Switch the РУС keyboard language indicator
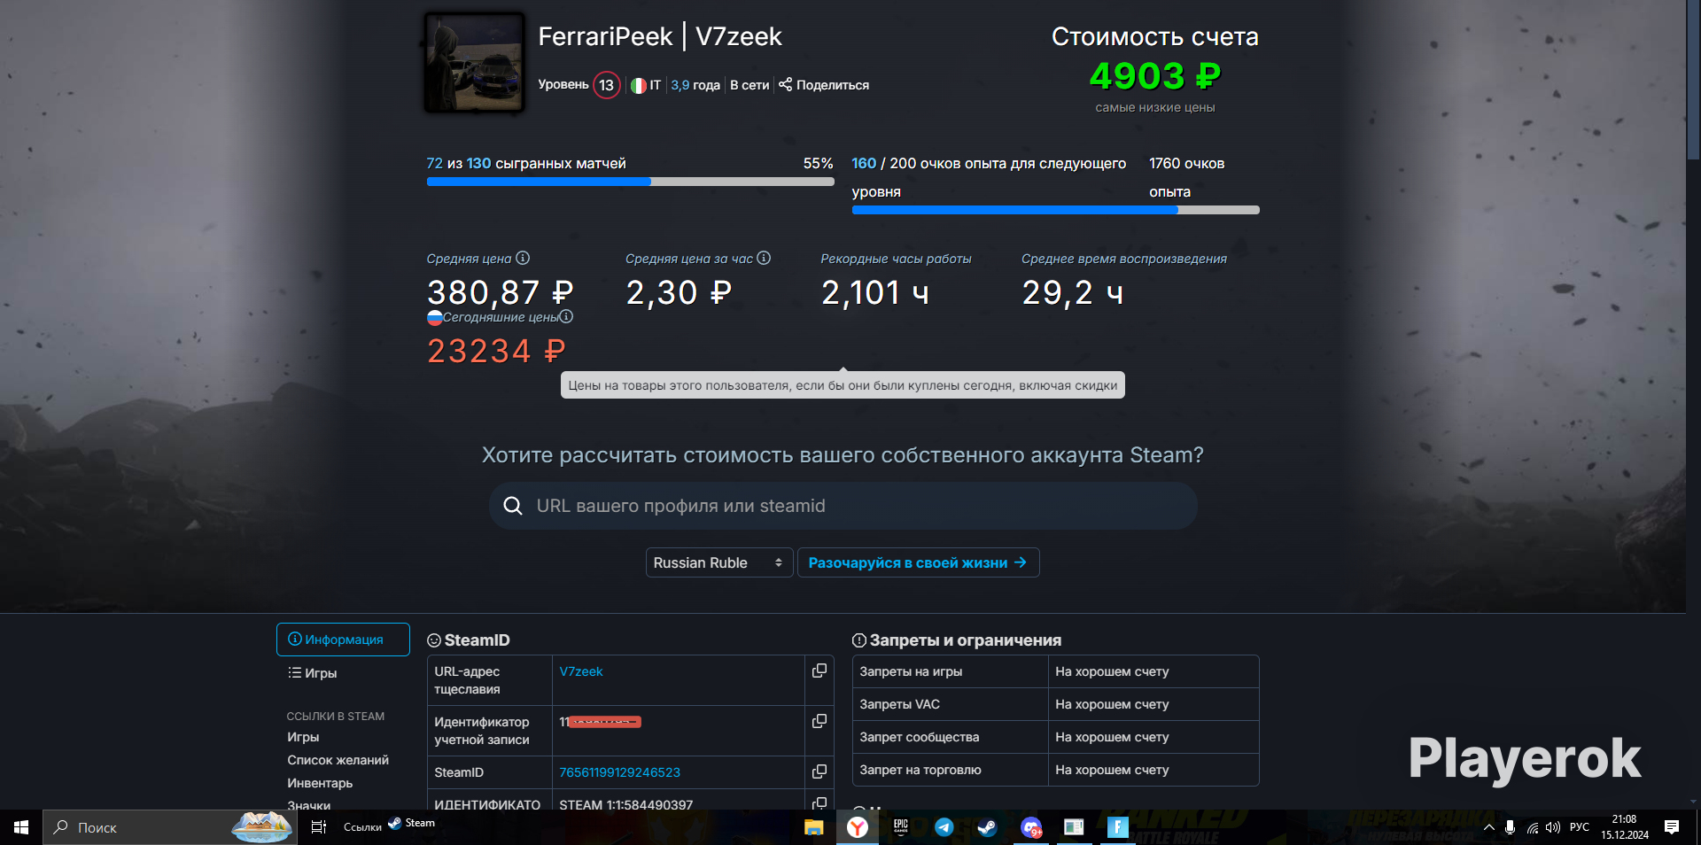The width and height of the screenshot is (1701, 845). (1580, 827)
